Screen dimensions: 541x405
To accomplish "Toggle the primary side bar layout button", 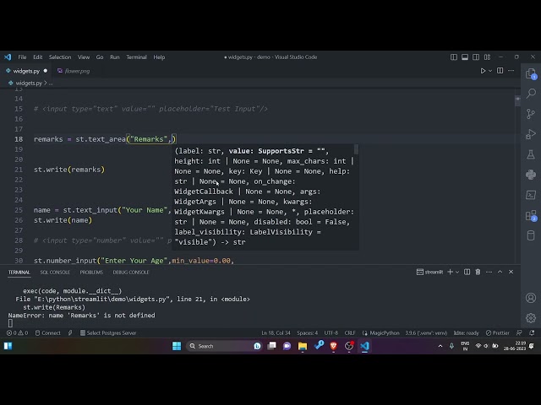I will [454, 57].
